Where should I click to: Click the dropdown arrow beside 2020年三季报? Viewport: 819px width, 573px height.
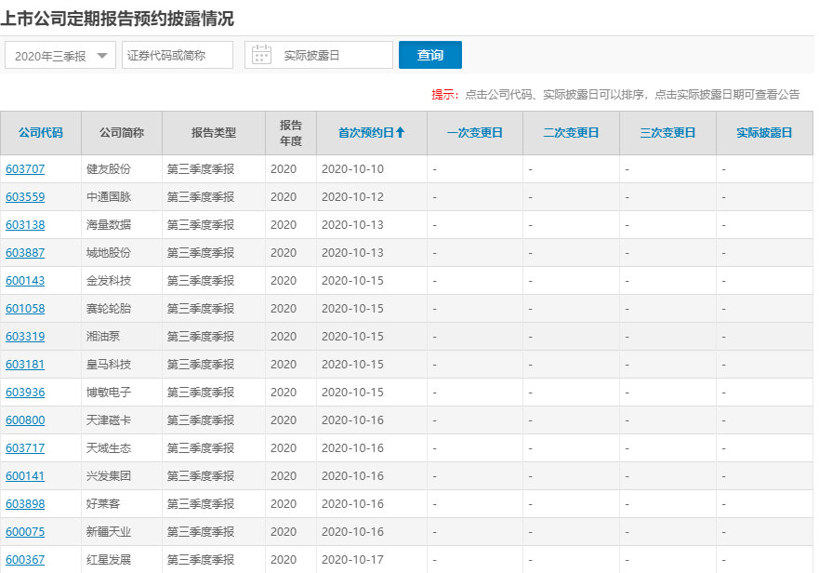pos(101,56)
